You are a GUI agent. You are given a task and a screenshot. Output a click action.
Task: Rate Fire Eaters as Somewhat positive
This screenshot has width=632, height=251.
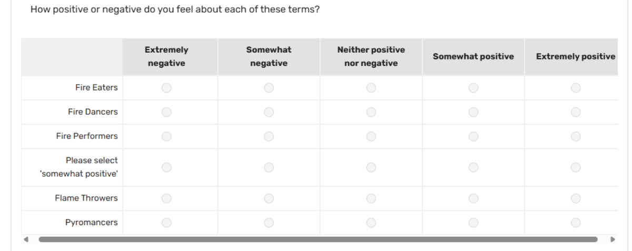tap(473, 87)
